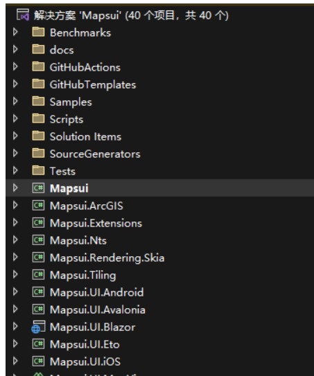The width and height of the screenshot is (314, 376).
Task: Click the C# icon of Mapsui.Rendering.Skia
Action: click(38, 257)
